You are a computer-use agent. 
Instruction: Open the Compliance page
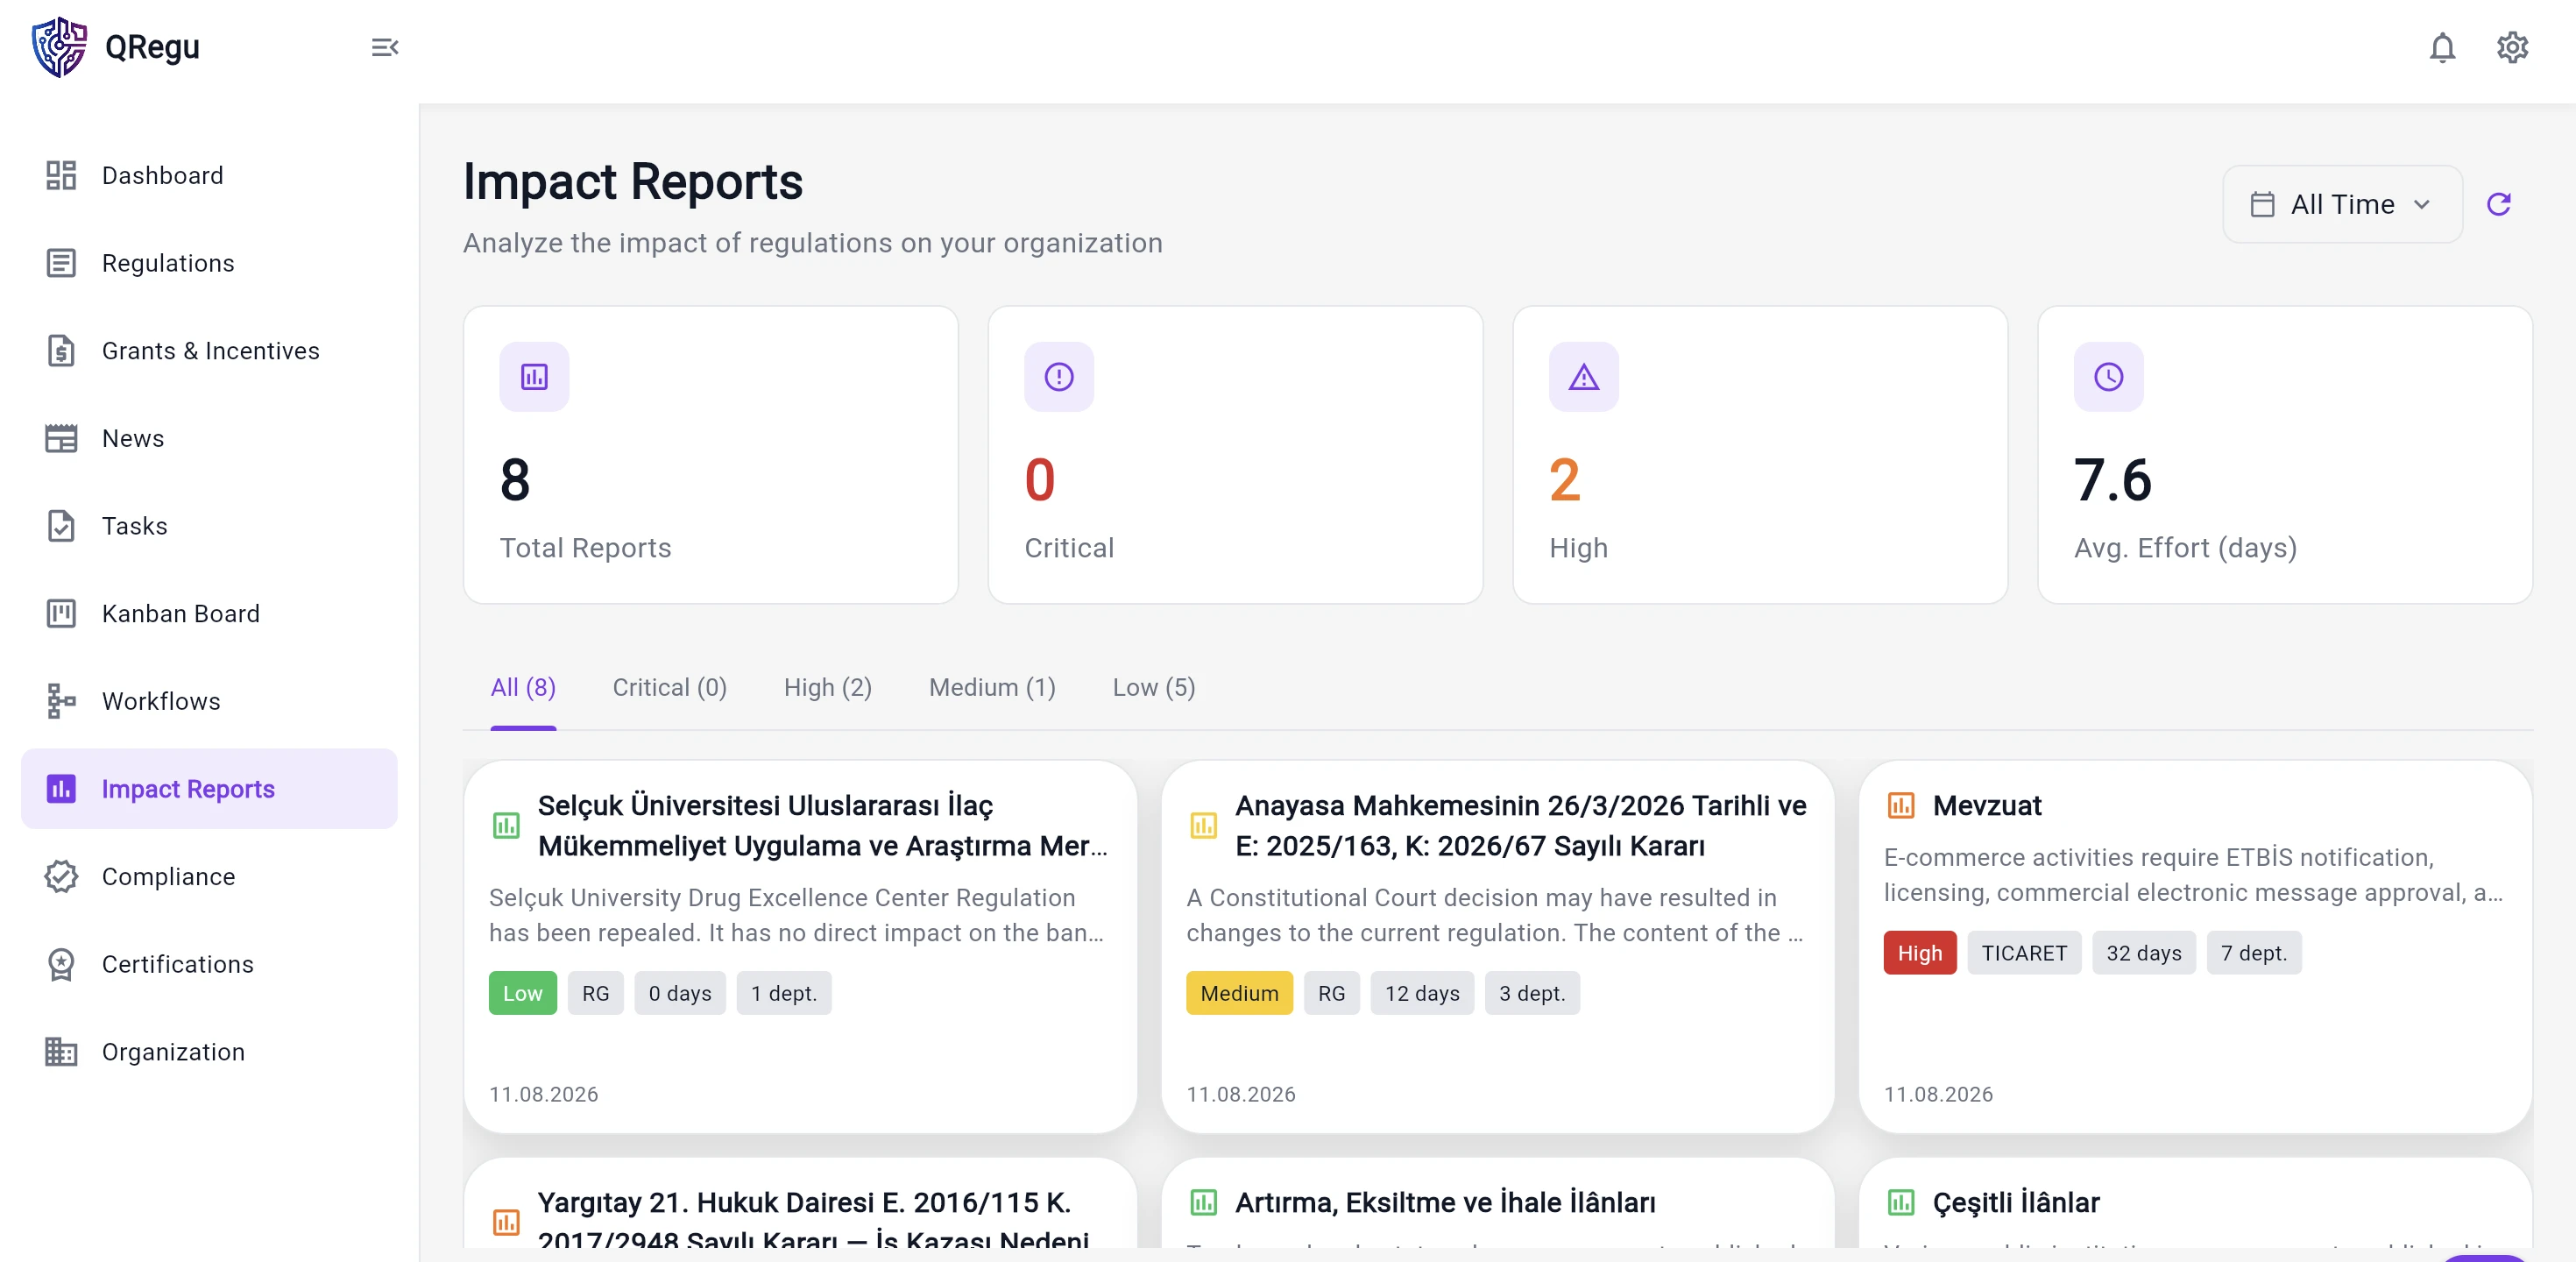(x=209, y=876)
